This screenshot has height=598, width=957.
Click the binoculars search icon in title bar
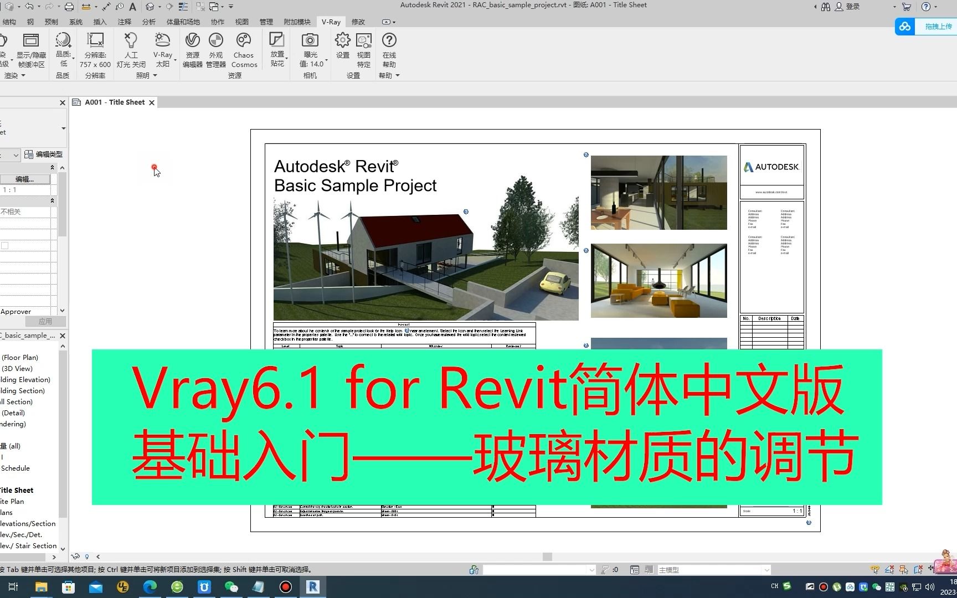pos(826,7)
